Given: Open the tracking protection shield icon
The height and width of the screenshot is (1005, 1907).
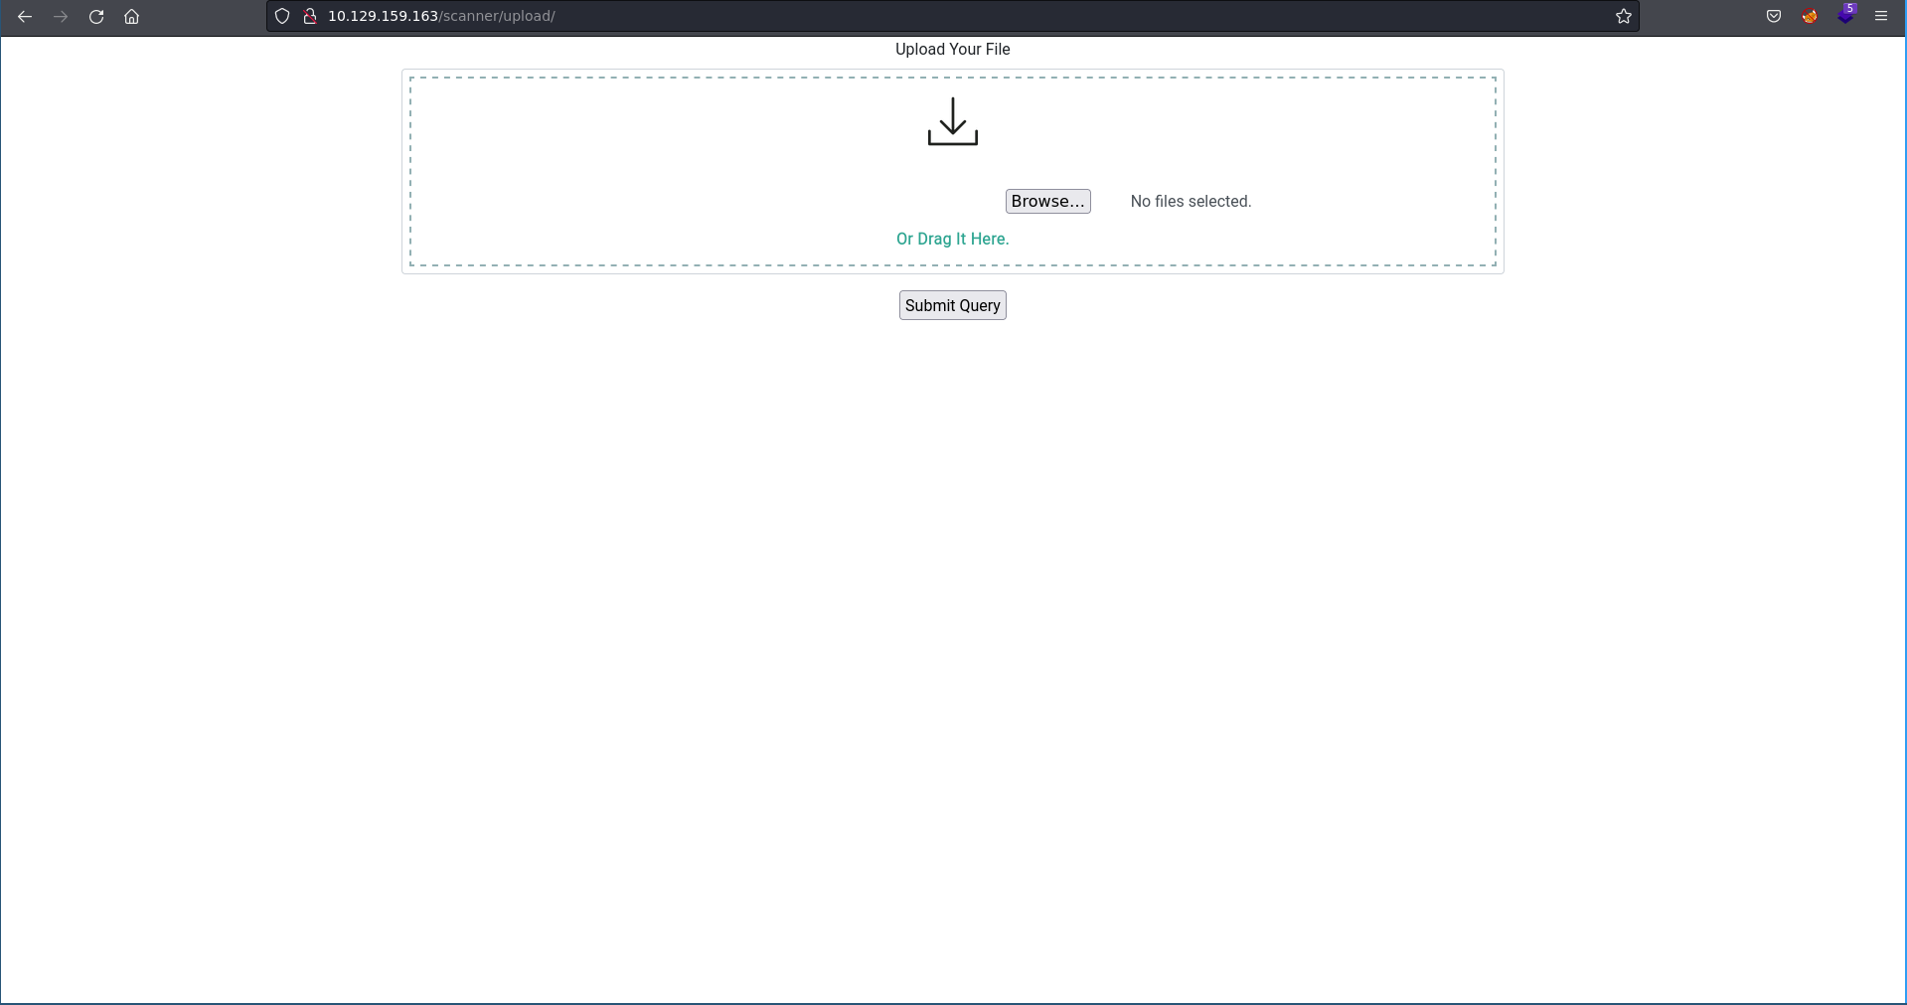Looking at the screenshot, I should pyautogui.click(x=282, y=16).
